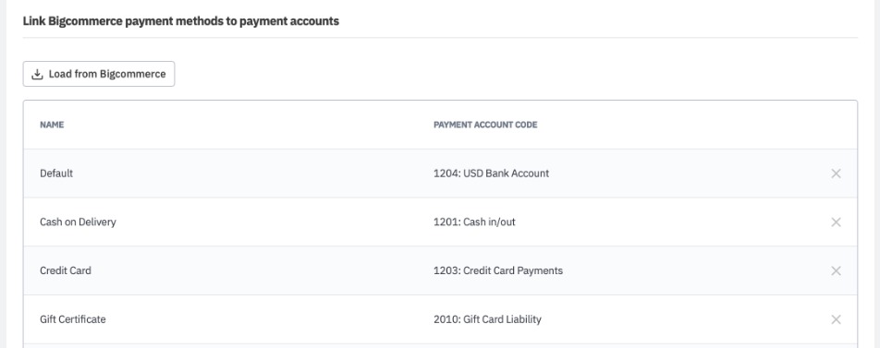880x348 pixels.
Task: Edit the 2010: Gift Card Liability account
Action: coord(487,319)
